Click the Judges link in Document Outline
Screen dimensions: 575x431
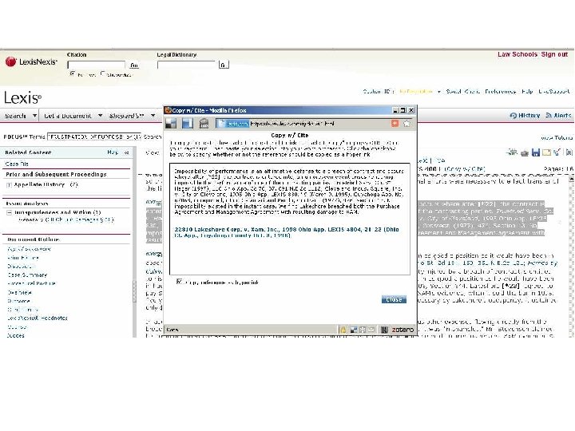pos(16,336)
